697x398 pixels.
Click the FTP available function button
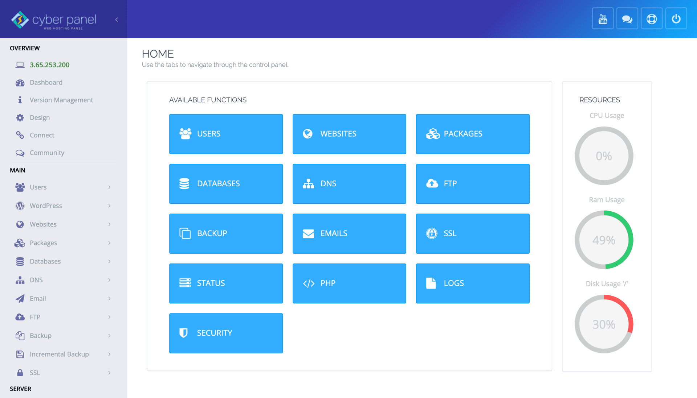[473, 183]
